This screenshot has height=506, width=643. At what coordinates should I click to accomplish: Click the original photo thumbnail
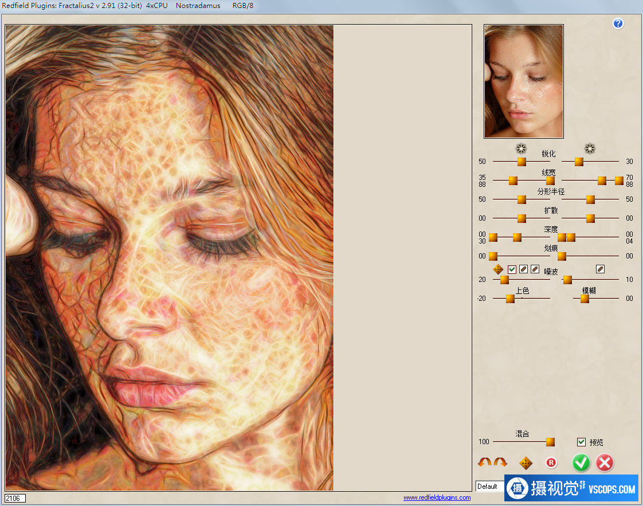524,81
